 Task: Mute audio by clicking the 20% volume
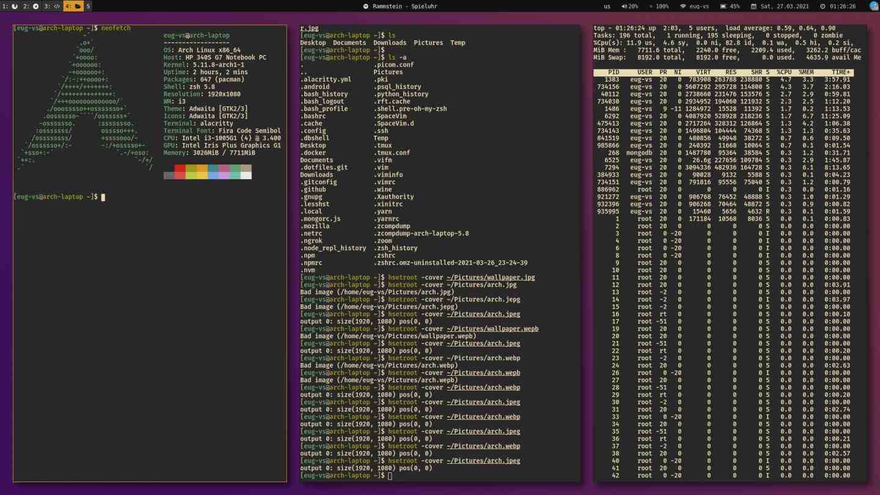(632, 5)
